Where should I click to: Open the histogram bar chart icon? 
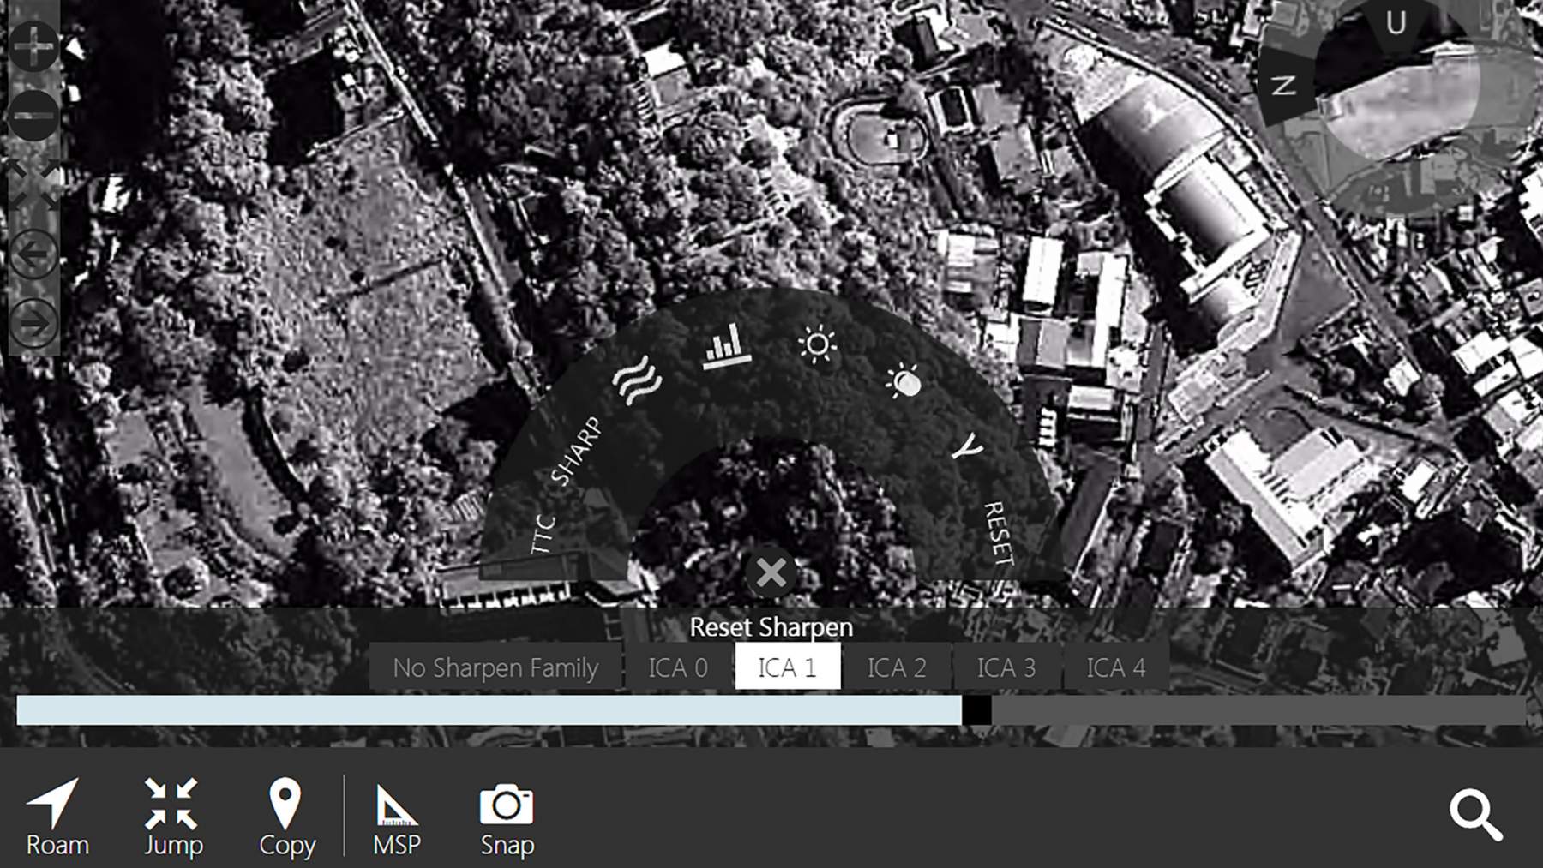(x=725, y=346)
